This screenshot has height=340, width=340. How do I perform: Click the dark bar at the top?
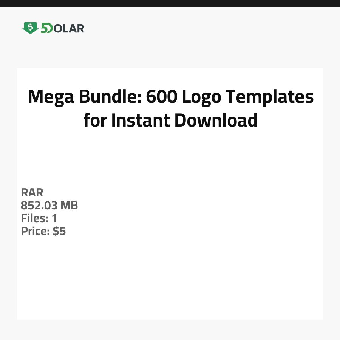click(170, 3)
